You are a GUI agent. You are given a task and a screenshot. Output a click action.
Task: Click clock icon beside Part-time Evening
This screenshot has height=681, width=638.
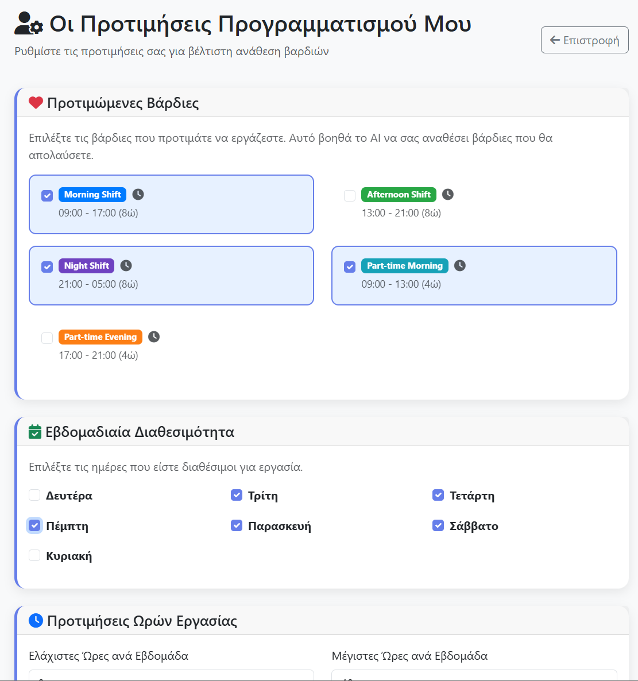click(x=154, y=337)
